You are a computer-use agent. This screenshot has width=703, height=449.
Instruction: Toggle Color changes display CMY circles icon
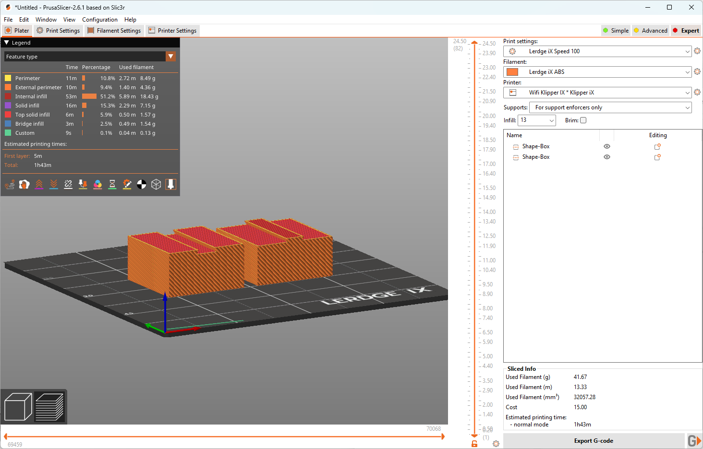pos(97,184)
